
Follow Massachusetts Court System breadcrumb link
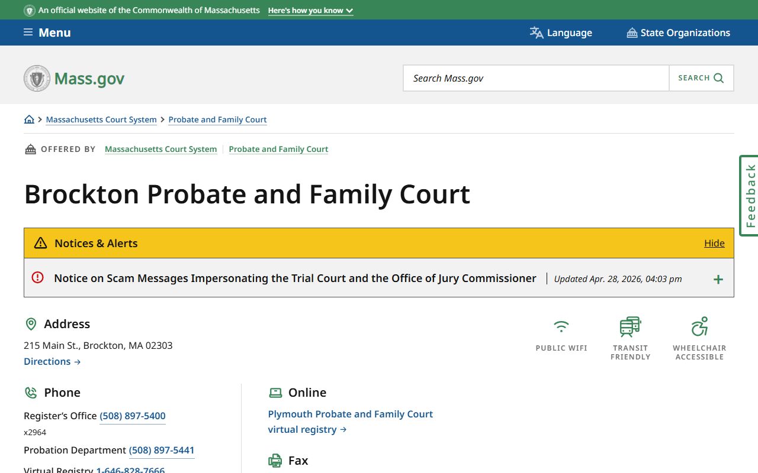tap(101, 119)
